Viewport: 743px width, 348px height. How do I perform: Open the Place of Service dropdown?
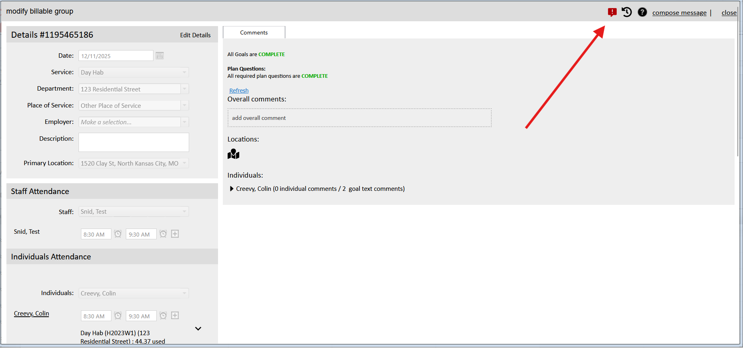point(184,106)
